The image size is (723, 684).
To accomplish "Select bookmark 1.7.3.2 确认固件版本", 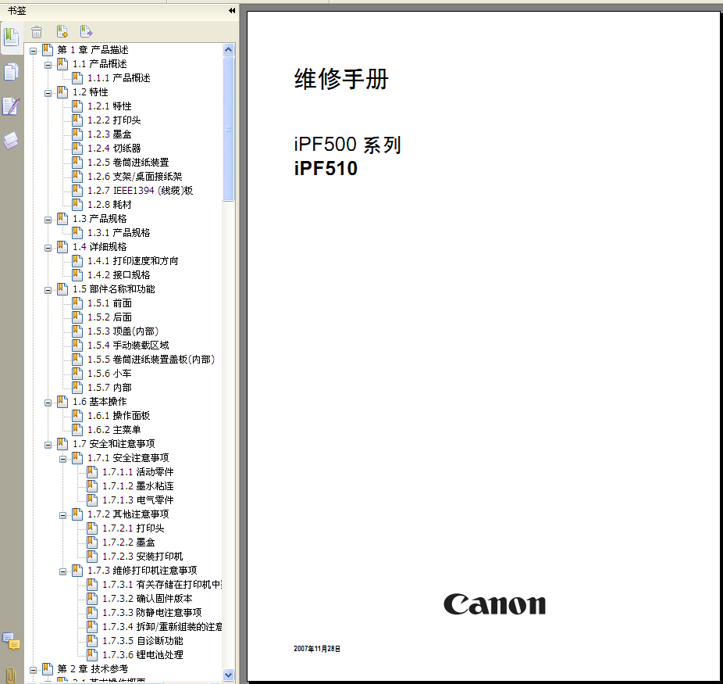I will click(x=148, y=599).
